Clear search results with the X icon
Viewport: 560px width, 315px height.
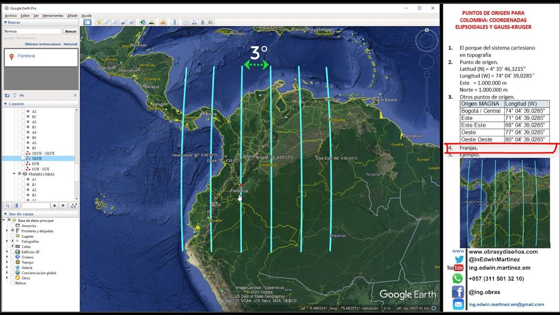(x=75, y=95)
